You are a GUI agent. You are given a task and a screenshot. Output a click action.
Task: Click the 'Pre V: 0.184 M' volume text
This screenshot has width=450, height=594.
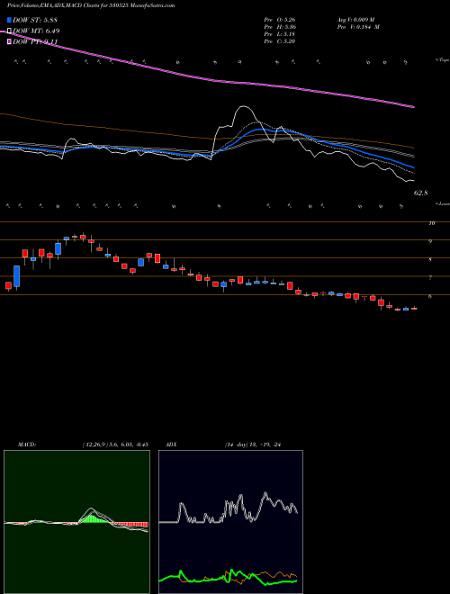357,27
